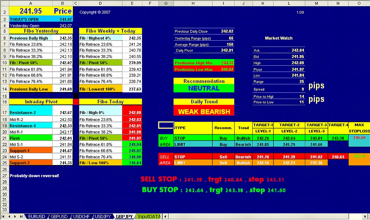The image size is (370, 220).
Task: Click the WEAK BEARISH daily trend cell
Action: point(204,111)
